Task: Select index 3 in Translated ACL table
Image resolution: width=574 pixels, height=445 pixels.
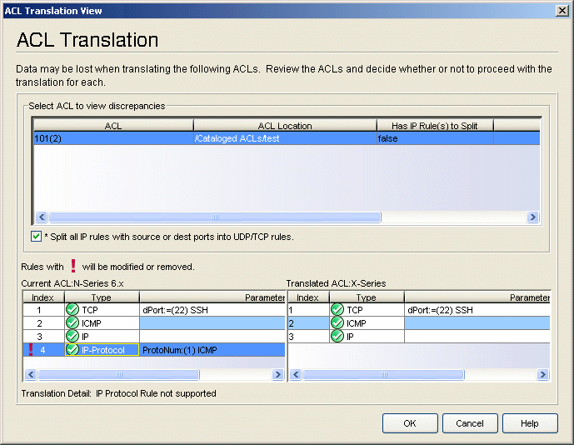Action: click(308, 336)
